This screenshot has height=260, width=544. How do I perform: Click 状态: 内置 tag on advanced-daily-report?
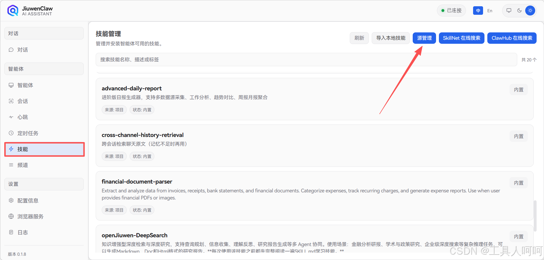click(142, 110)
